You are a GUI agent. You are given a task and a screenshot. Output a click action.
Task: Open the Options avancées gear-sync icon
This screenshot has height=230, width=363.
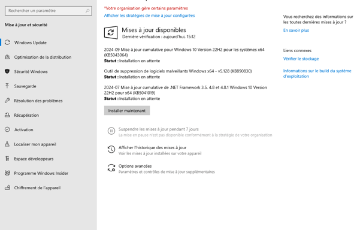[111, 168]
